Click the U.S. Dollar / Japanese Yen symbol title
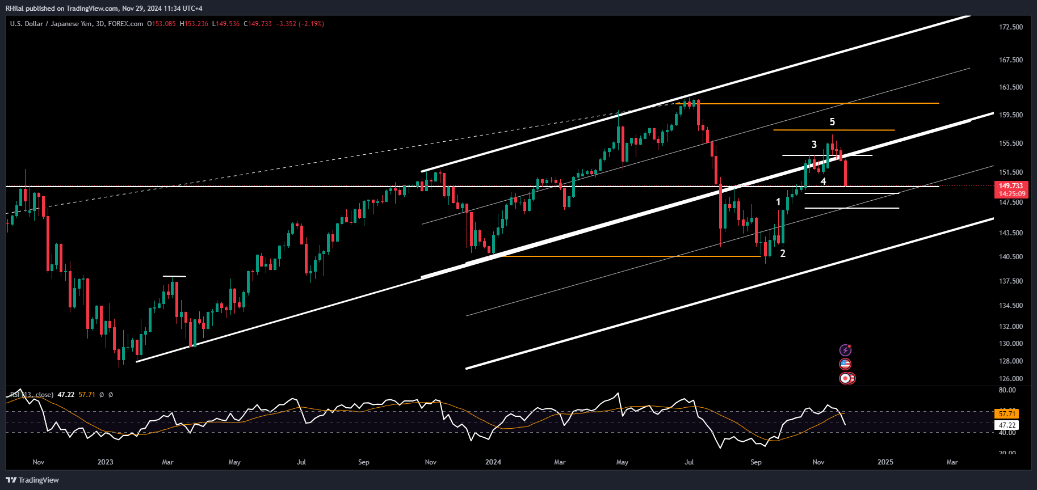The image size is (1037, 490). 51,24
